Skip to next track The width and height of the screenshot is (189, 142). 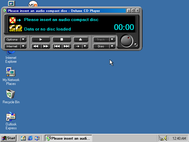tap(66, 46)
